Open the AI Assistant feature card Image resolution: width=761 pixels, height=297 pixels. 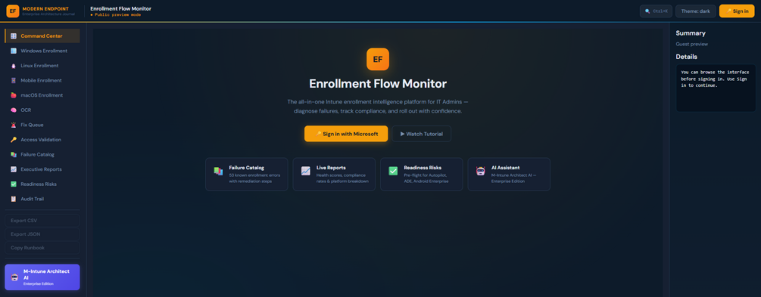pyautogui.click(x=509, y=174)
